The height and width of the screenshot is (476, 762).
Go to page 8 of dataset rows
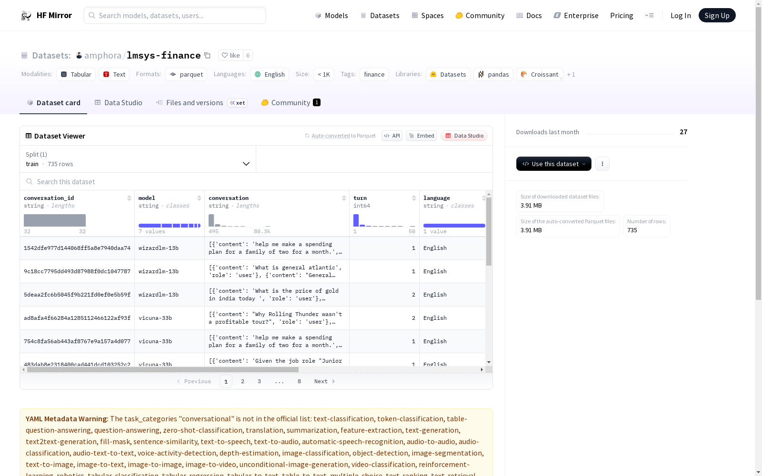coord(299,381)
